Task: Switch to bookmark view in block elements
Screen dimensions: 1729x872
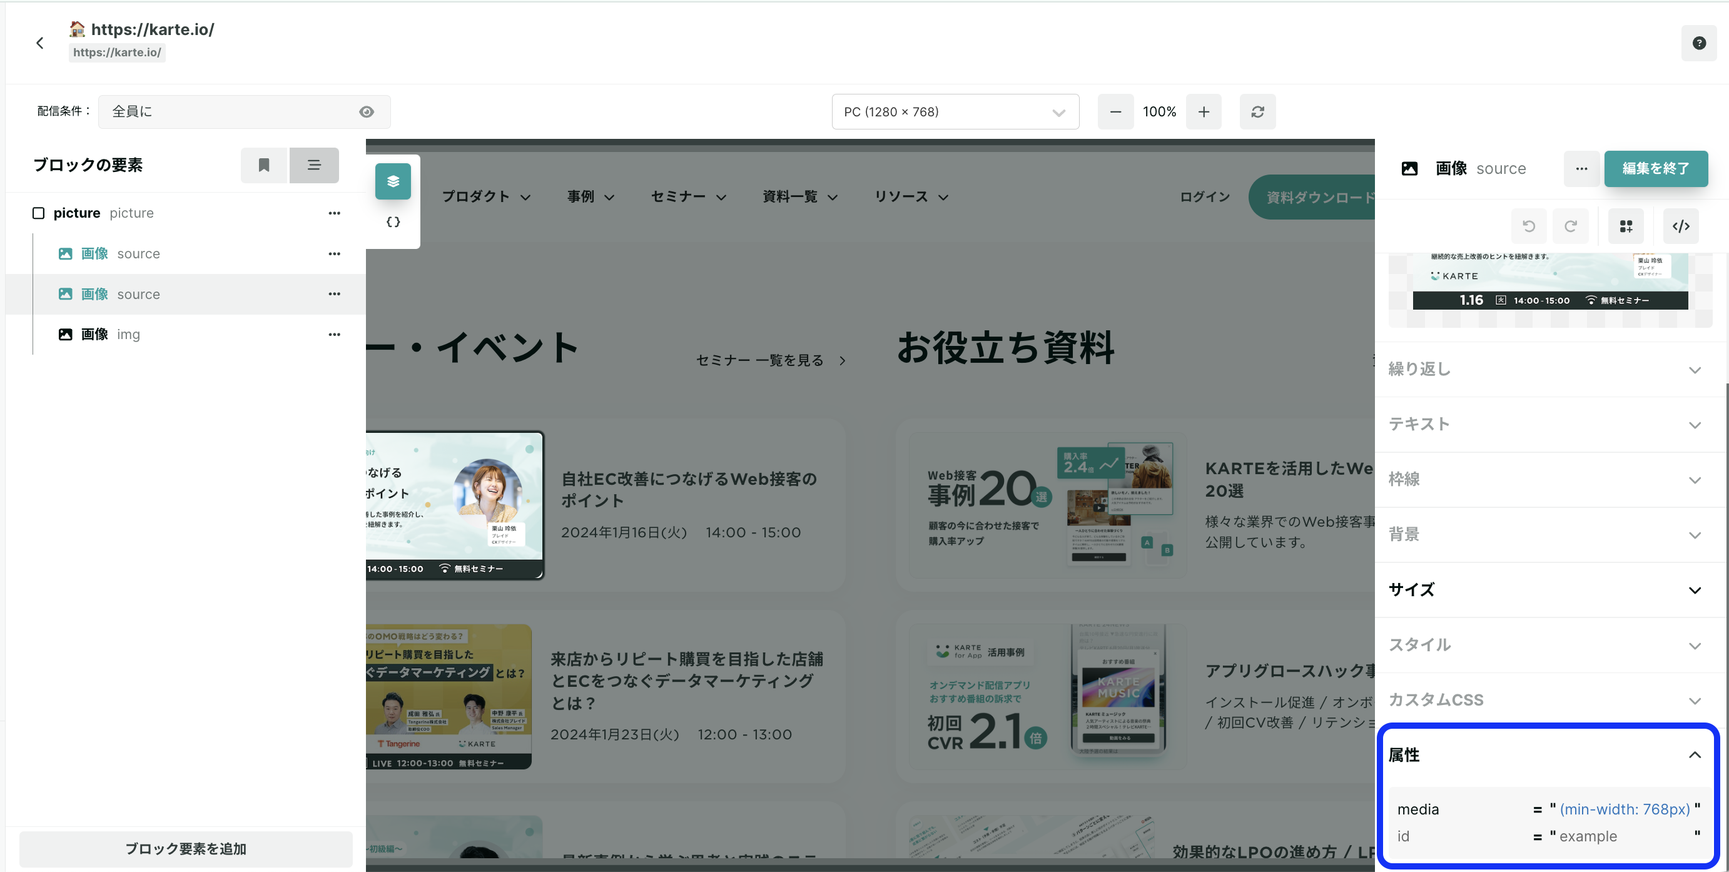Action: click(x=264, y=165)
